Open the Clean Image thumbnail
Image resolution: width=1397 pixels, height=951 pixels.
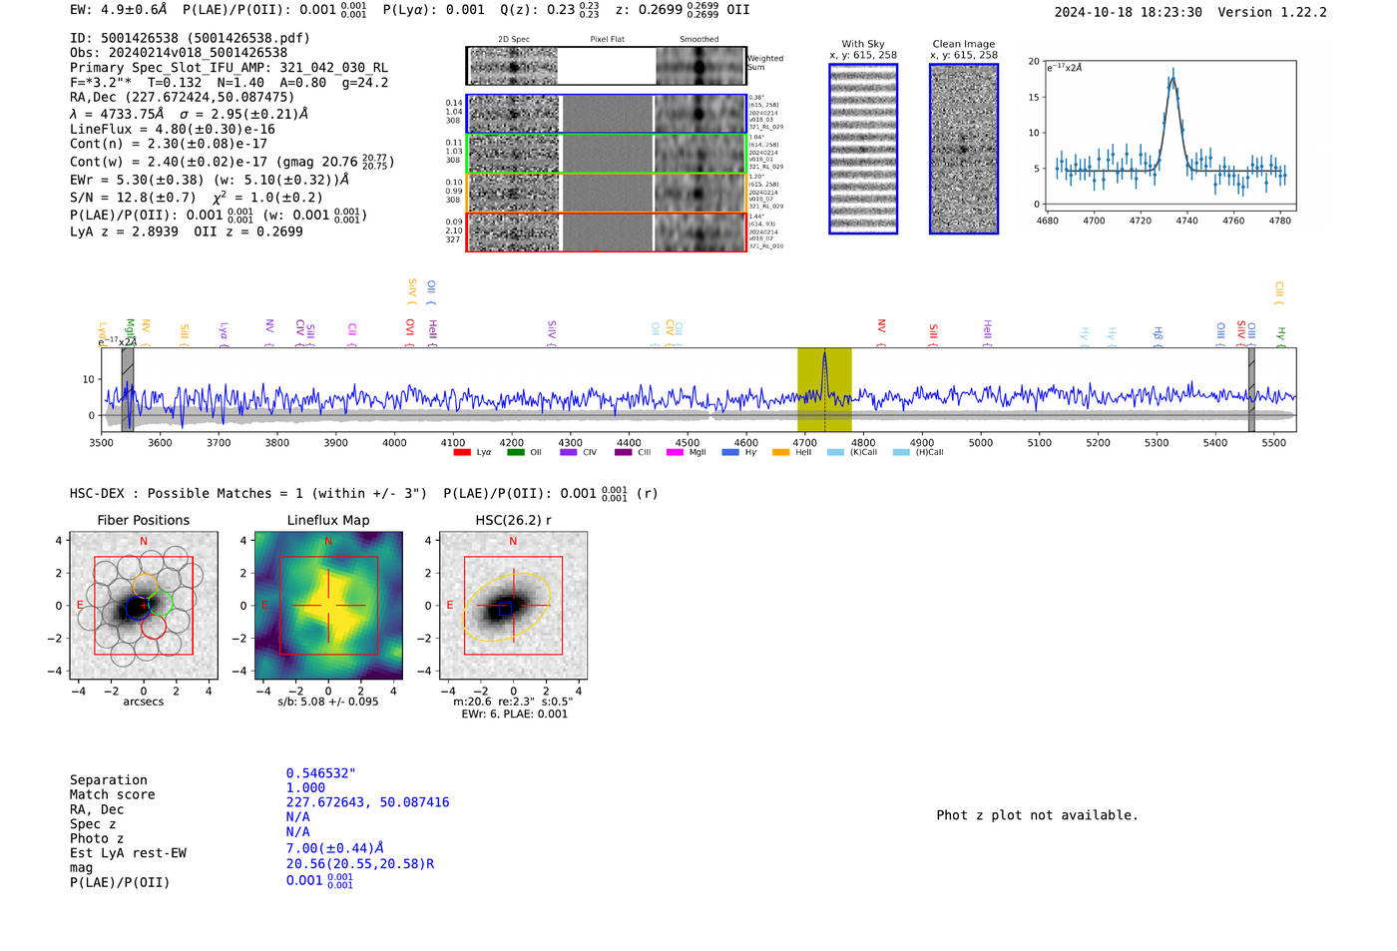tap(964, 149)
